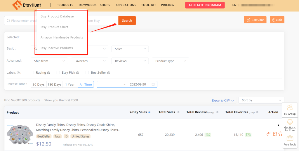Viewport: 299px width, 151px height.
Task: Click help icon next to Raving
Action: [x=48, y=73]
